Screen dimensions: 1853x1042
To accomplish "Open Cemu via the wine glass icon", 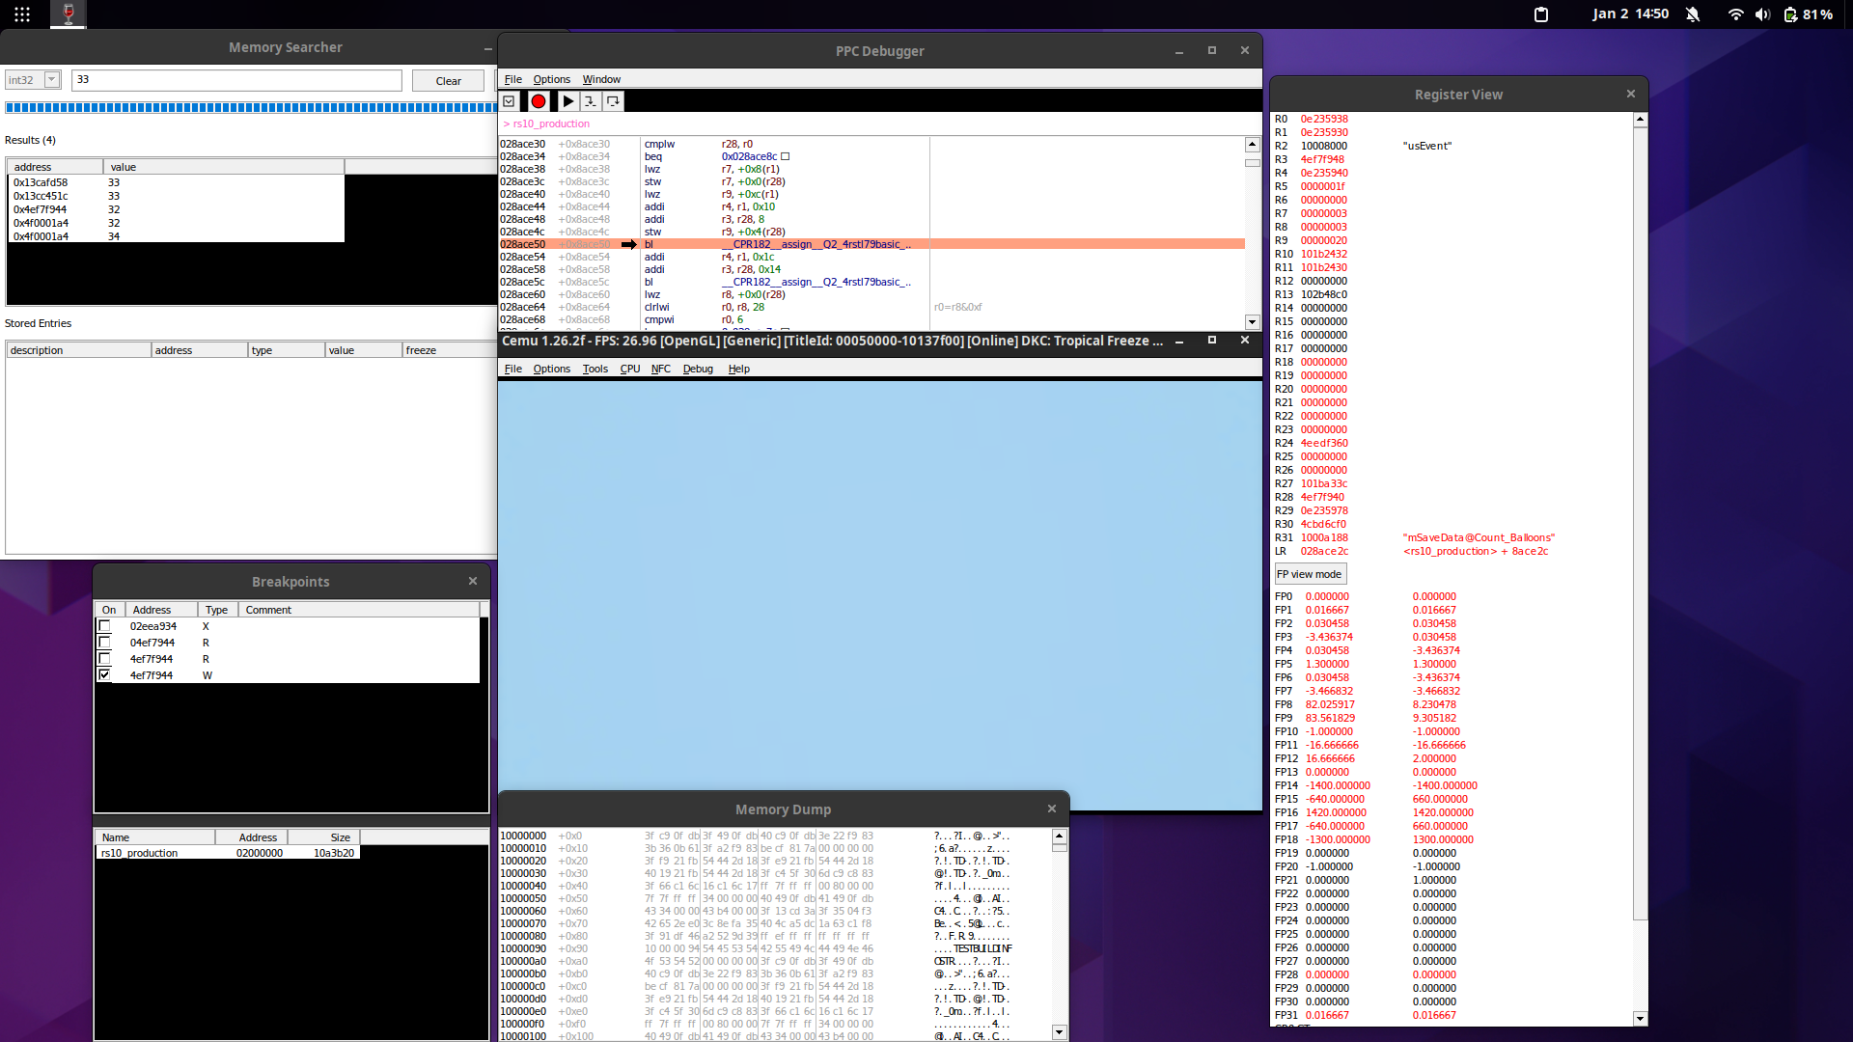I will [68, 14].
